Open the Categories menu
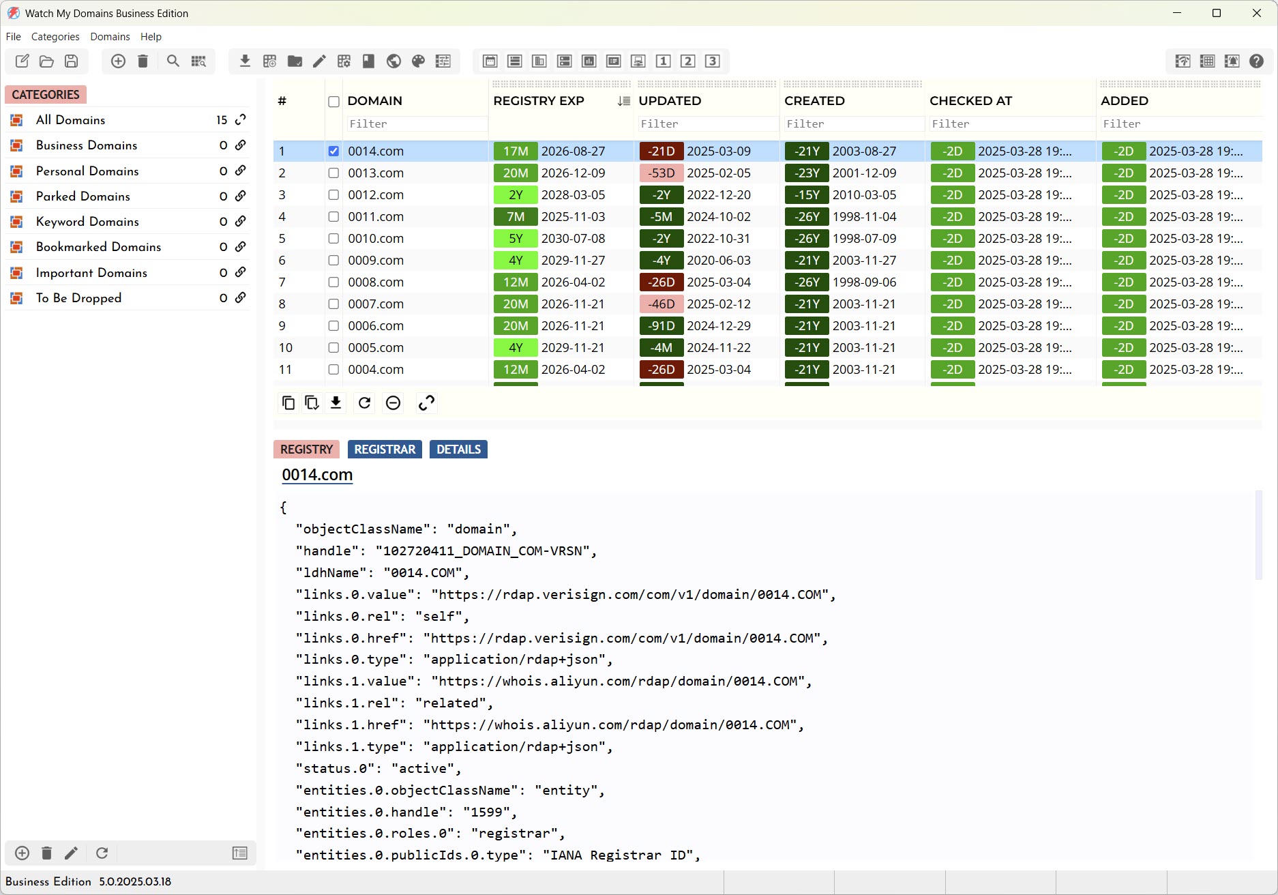 click(55, 37)
